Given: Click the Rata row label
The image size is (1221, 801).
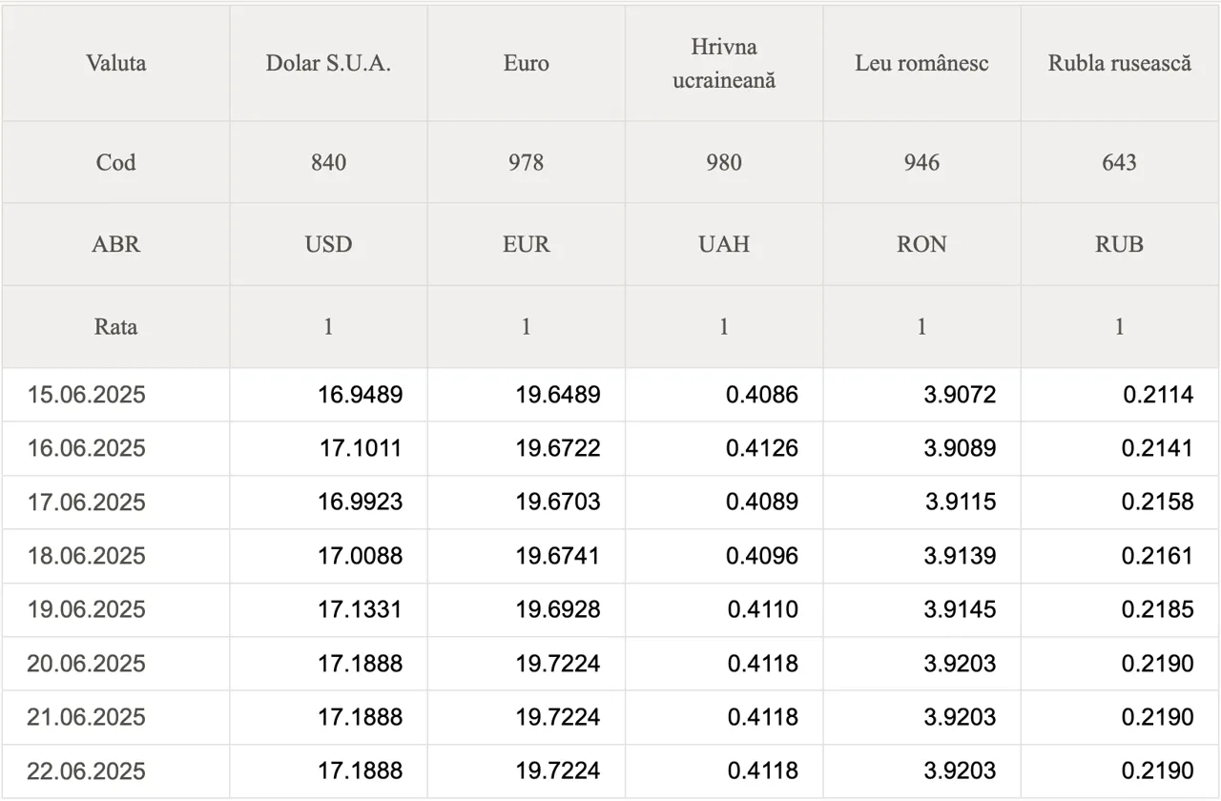Looking at the screenshot, I should click(x=115, y=327).
